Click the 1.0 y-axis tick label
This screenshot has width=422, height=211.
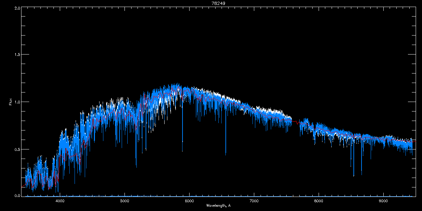coord(17,102)
